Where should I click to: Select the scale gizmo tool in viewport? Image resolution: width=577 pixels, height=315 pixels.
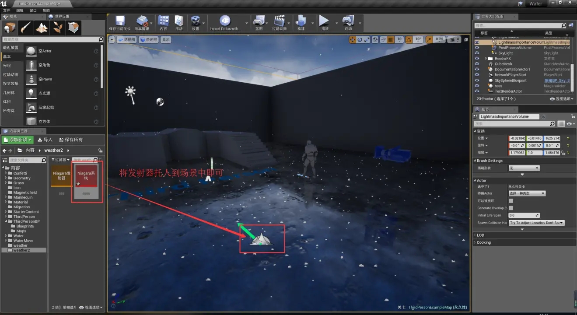[x=367, y=39]
